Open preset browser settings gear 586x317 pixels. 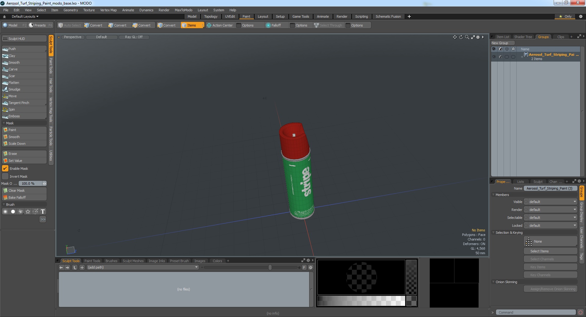pyautogui.click(x=311, y=267)
